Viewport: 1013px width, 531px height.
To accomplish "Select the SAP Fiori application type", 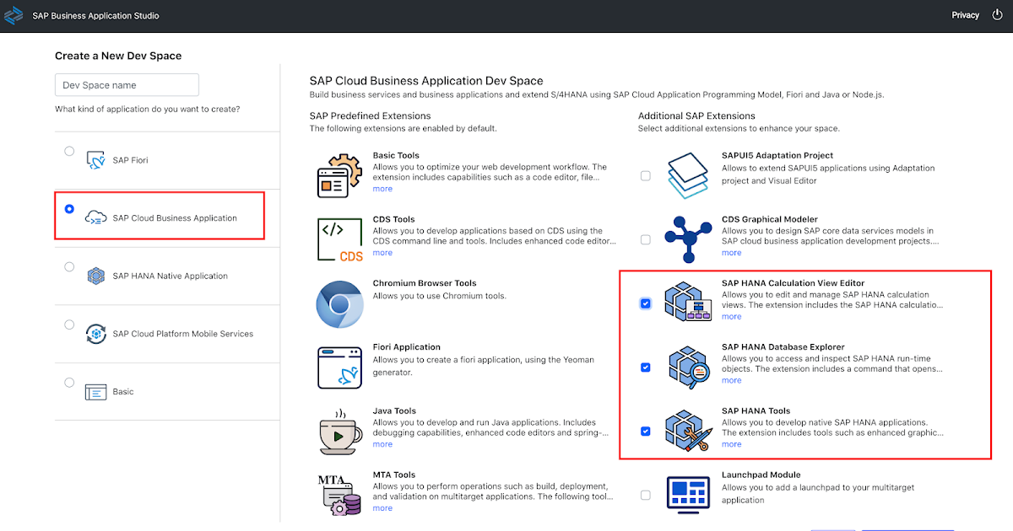I will coord(69,150).
